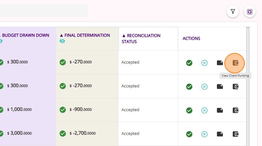Toggle eye visibility icon under Budget Drawn Down

[x=1, y=41]
